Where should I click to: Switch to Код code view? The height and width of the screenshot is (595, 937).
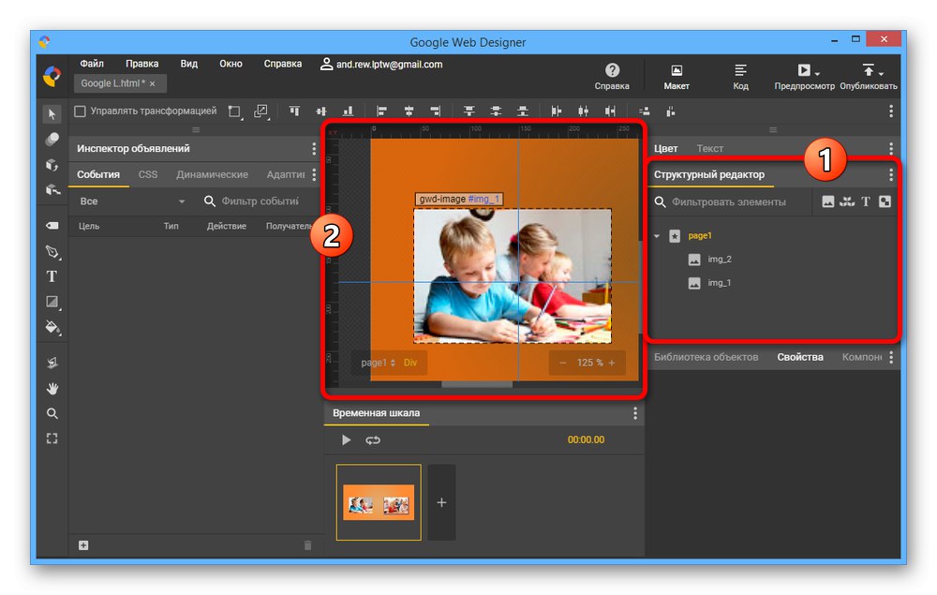[x=740, y=77]
